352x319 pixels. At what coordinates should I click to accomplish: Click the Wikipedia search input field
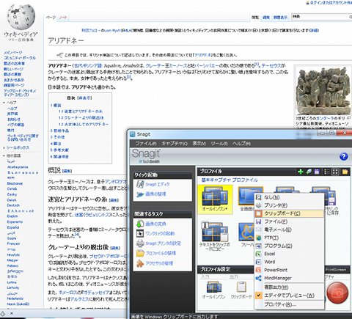point(321,17)
